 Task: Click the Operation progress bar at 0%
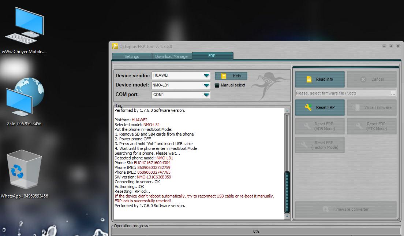pyautogui.click(x=256, y=231)
